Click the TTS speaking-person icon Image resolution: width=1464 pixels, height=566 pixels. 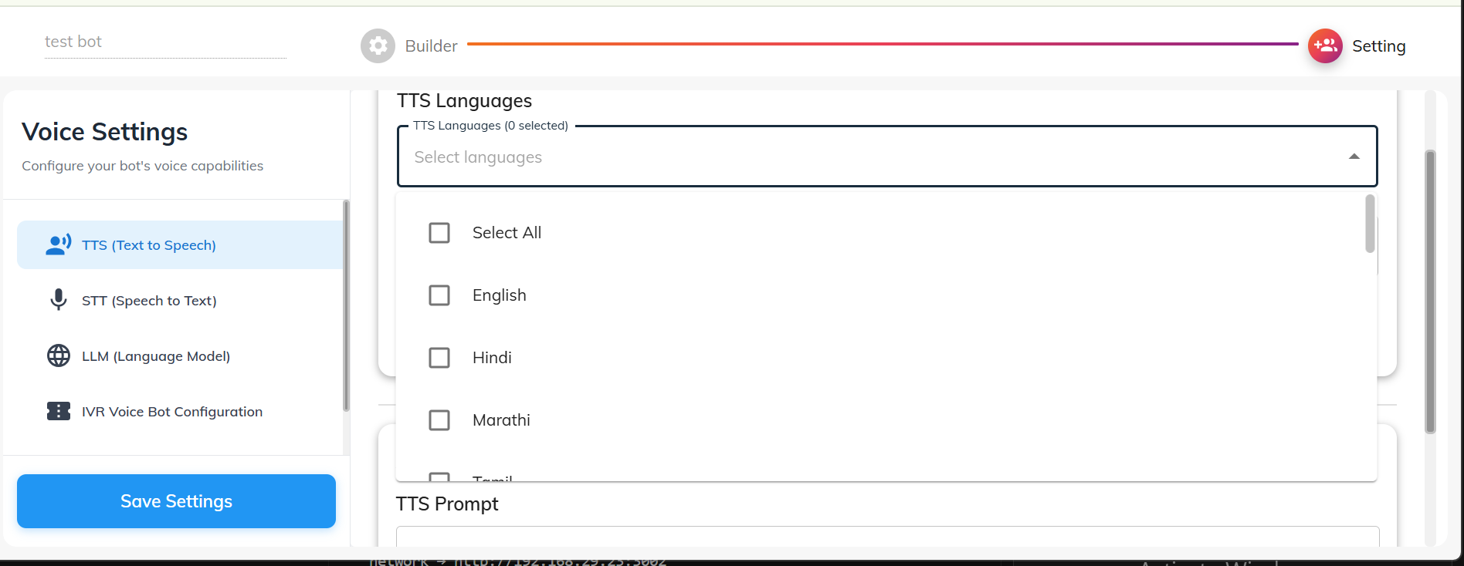coord(59,245)
